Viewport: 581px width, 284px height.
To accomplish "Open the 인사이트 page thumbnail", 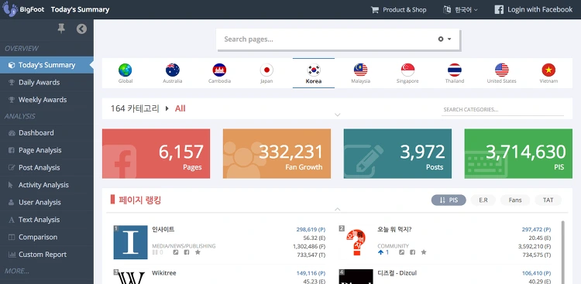I will tap(130, 242).
